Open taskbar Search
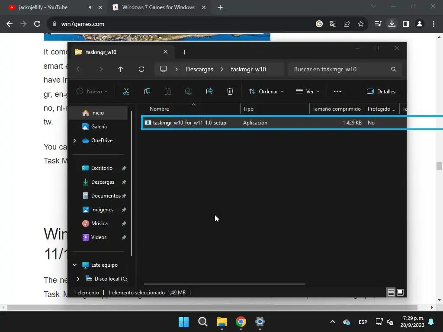This screenshot has width=443, height=332. 202,322
